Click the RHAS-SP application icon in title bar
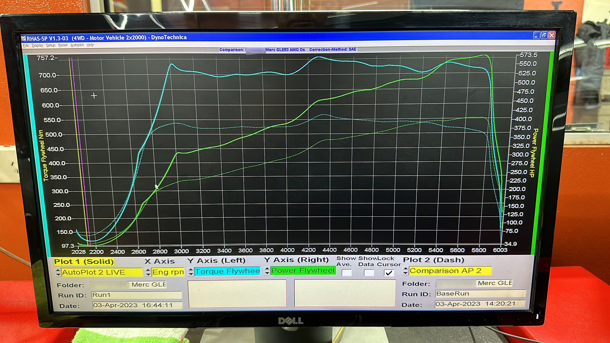Image resolution: width=610 pixels, height=343 pixels. click(x=24, y=38)
